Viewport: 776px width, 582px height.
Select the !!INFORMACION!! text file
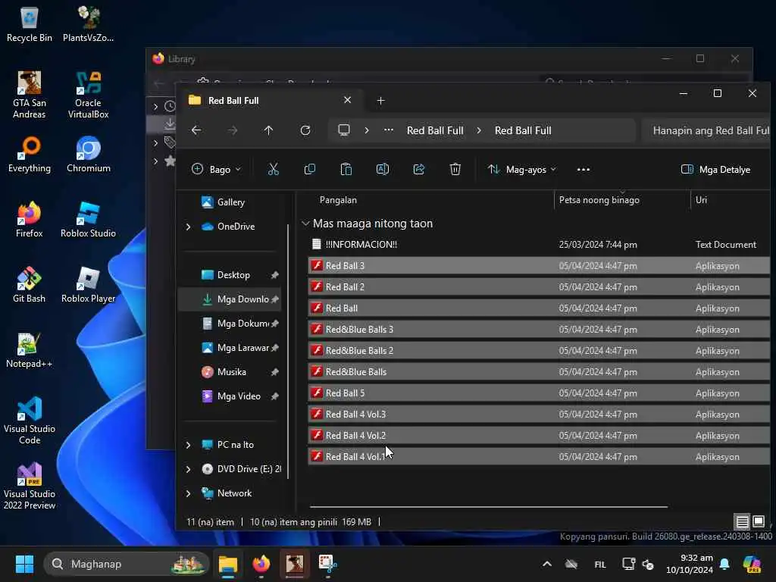pyautogui.click(x=539, y=245)
